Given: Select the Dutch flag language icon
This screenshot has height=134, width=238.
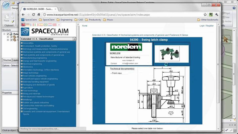Looking at the screenshot, I should click(x=50, y=25).
